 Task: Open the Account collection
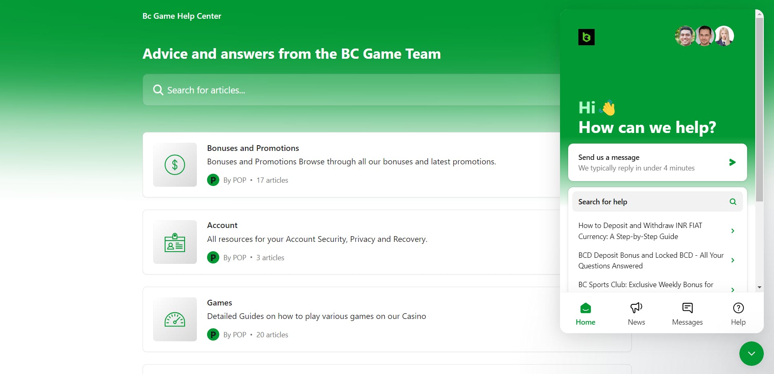(x=351, y=242)
